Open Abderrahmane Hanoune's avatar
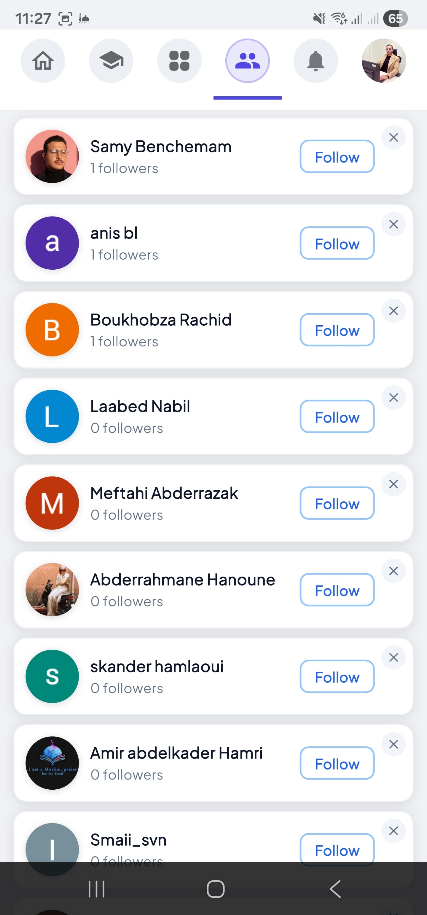 tap(52, 590)
